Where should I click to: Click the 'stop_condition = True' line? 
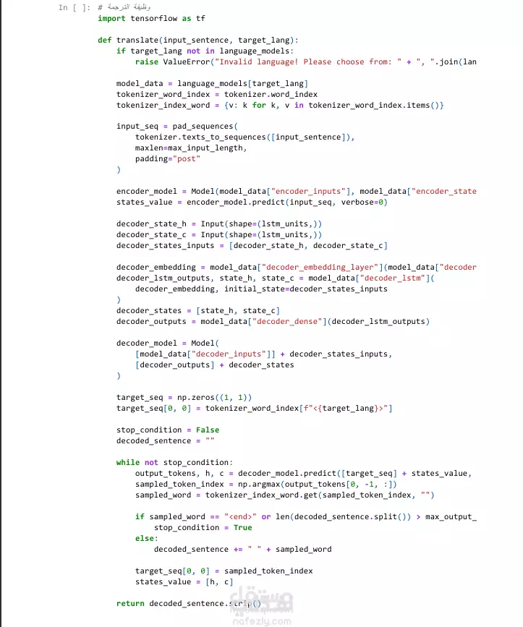[x=203, y=527]
